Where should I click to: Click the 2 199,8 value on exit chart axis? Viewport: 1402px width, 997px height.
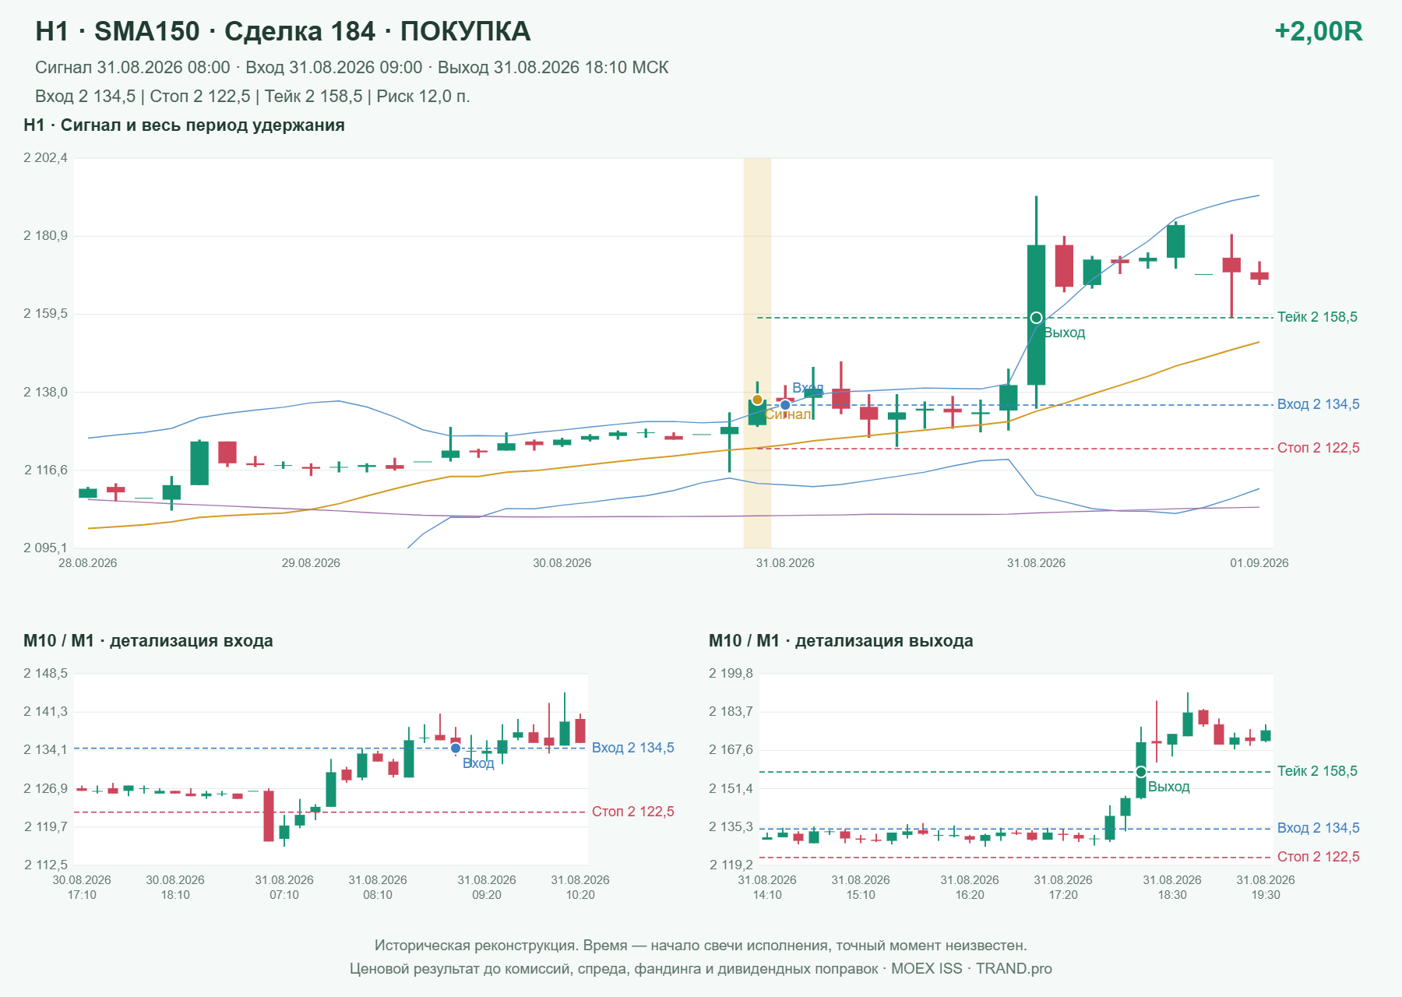(731, 674)
